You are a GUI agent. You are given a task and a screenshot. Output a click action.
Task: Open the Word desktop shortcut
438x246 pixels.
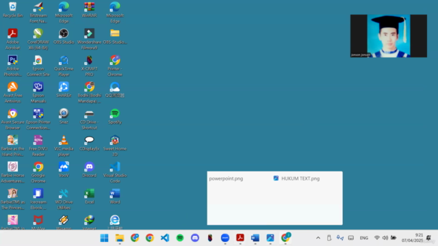(115, 196)
